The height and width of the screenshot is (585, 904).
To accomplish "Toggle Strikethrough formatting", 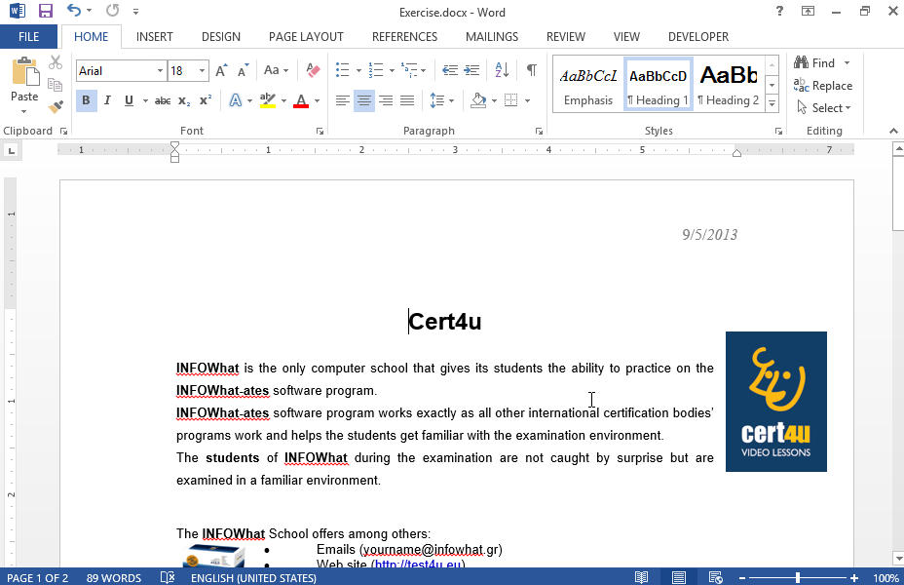I will [x=163, y=101].
